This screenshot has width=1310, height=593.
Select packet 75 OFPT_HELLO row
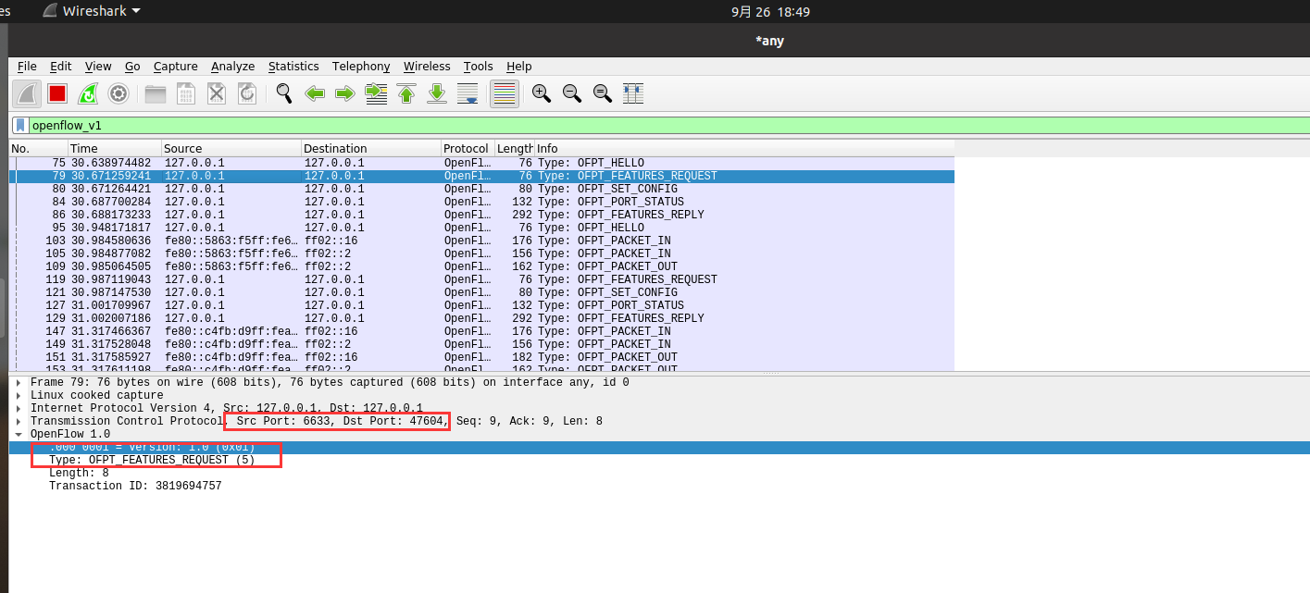coord(481,163)
